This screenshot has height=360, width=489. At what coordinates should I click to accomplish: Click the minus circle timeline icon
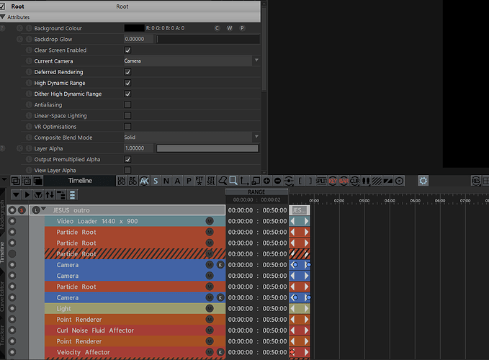coord(277,181)
